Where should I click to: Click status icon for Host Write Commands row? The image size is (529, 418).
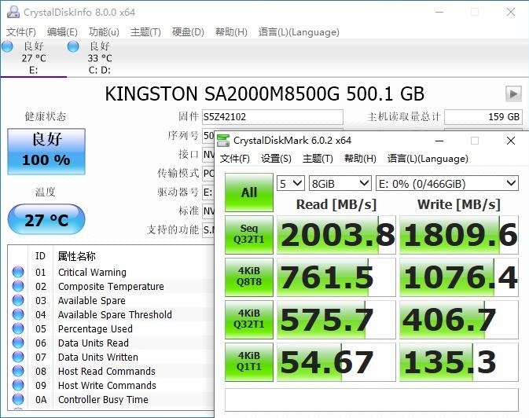pyautogui.click(x=18, y=385)
